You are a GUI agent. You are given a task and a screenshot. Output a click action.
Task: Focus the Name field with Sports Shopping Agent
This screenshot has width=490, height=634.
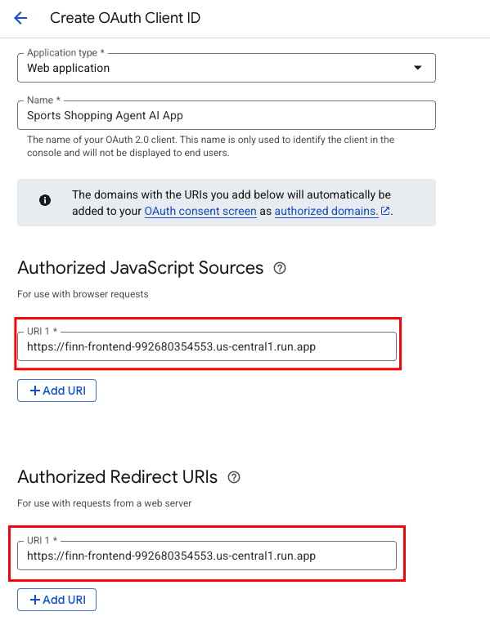[227, 115]
